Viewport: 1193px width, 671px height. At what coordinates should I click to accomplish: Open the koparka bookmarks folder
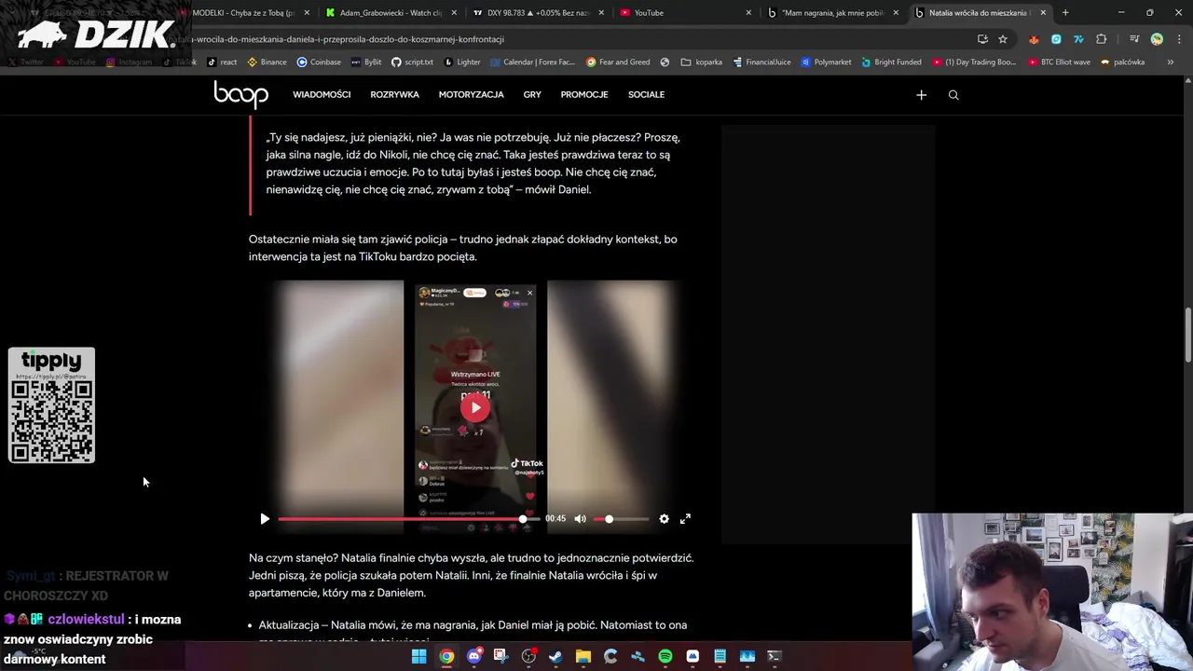click(x=702, y=62)
